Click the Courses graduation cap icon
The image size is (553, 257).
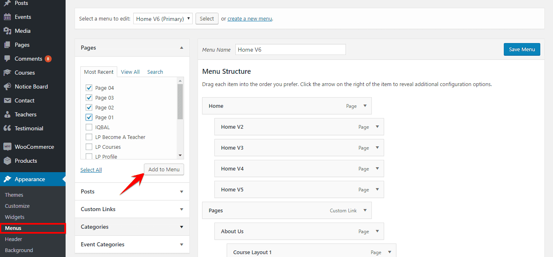pyautogui.click(x=7, y=73)
